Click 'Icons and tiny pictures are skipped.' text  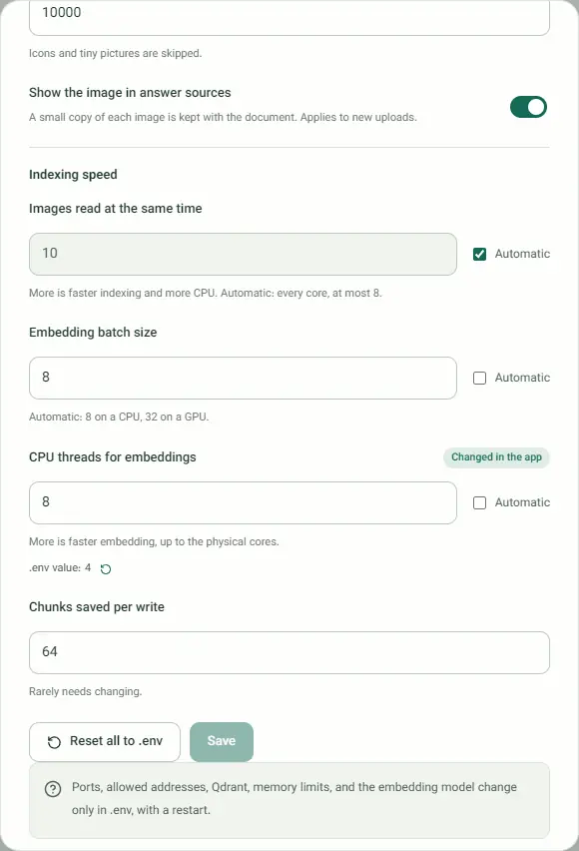(x=115, y=53)
